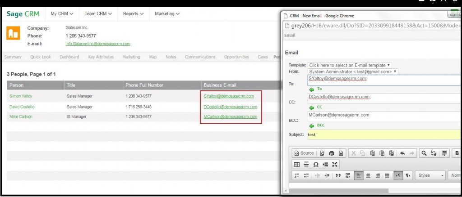Switch to the Key Attributes tab
The image size is (462, 197).
[x=101, y=57]
